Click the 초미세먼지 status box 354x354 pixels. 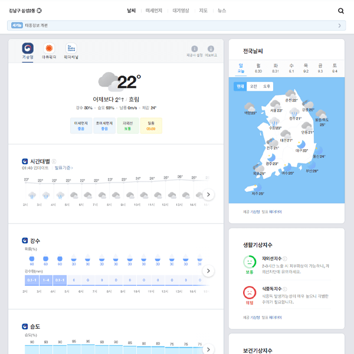pos(104,126)
